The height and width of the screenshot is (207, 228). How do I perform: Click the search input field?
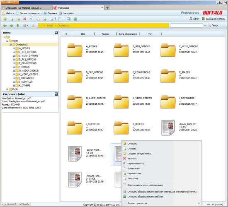click(187, 25)
